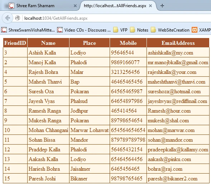This screenshot has height=184, width=211.
Task: Click email pradeepkalla@kallamy.com
Action: (178, 150)
